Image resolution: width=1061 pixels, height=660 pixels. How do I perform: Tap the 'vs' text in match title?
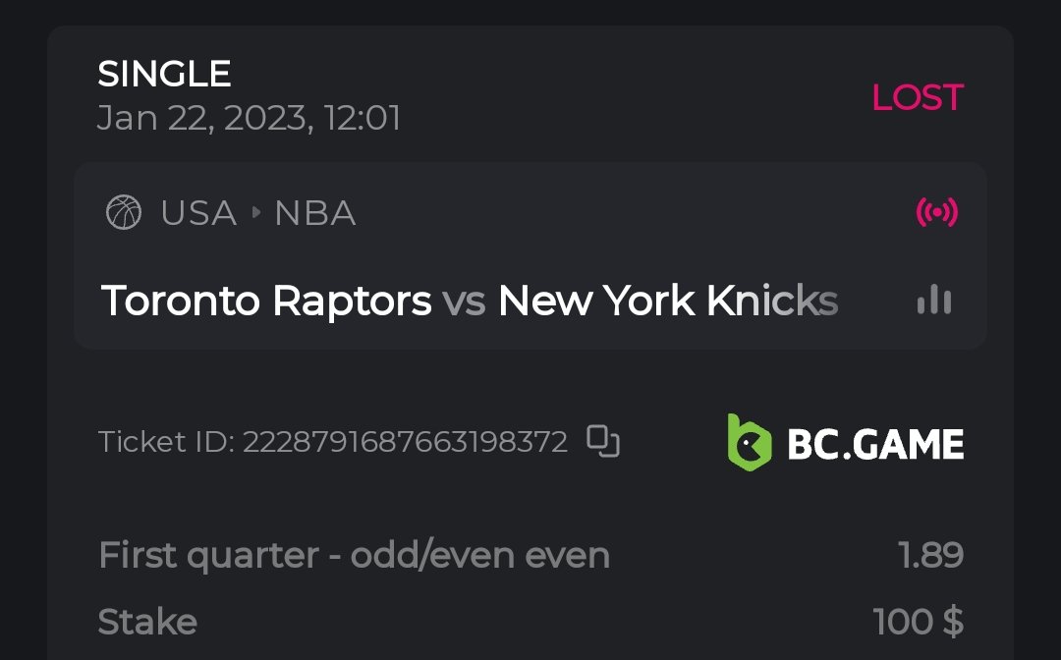click(465, 301)
